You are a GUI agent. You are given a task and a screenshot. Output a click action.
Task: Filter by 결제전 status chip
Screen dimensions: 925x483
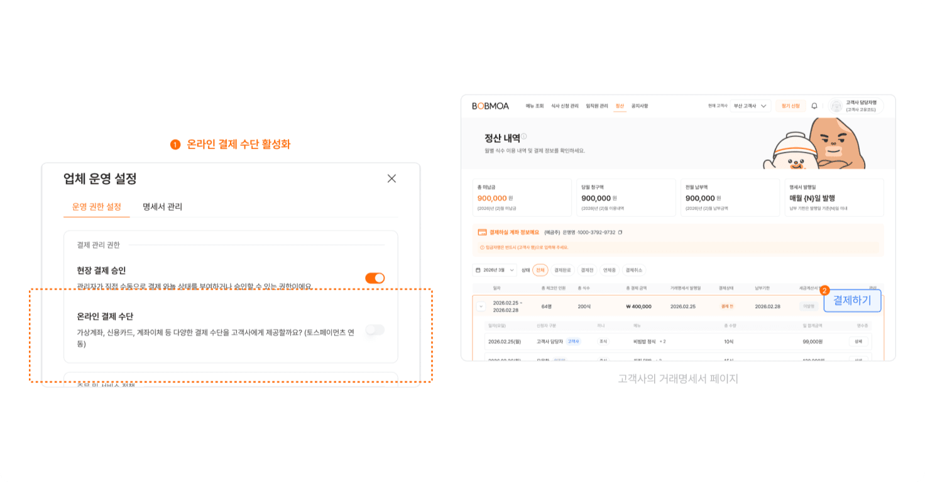coord(587,270)
